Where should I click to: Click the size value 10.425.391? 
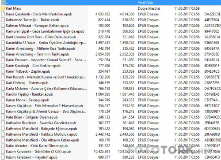pos(102,152)
